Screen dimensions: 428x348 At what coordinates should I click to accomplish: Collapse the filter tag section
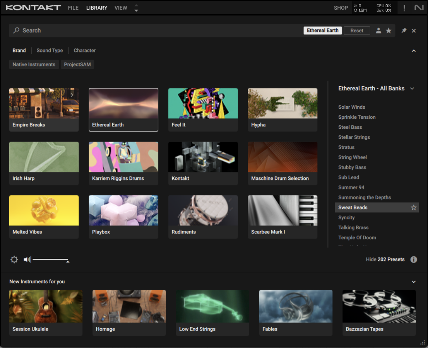[x=414, y=51]
